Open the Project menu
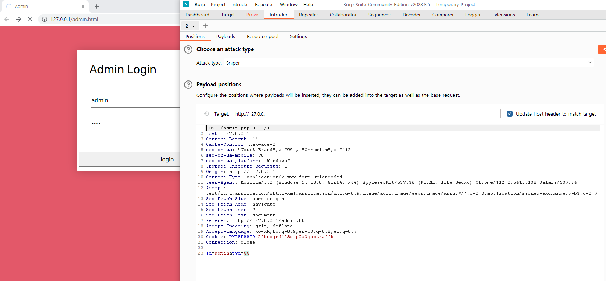This screenshot has height=281, width=606. 218,4
